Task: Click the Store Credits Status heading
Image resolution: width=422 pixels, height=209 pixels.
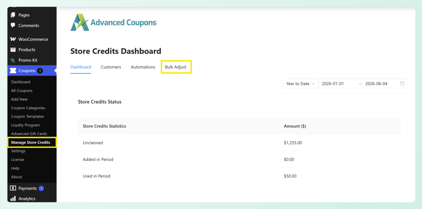Action: pyautogui.click(x=100, y=102)
